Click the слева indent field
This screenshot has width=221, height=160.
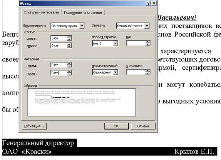click(59, 38)
